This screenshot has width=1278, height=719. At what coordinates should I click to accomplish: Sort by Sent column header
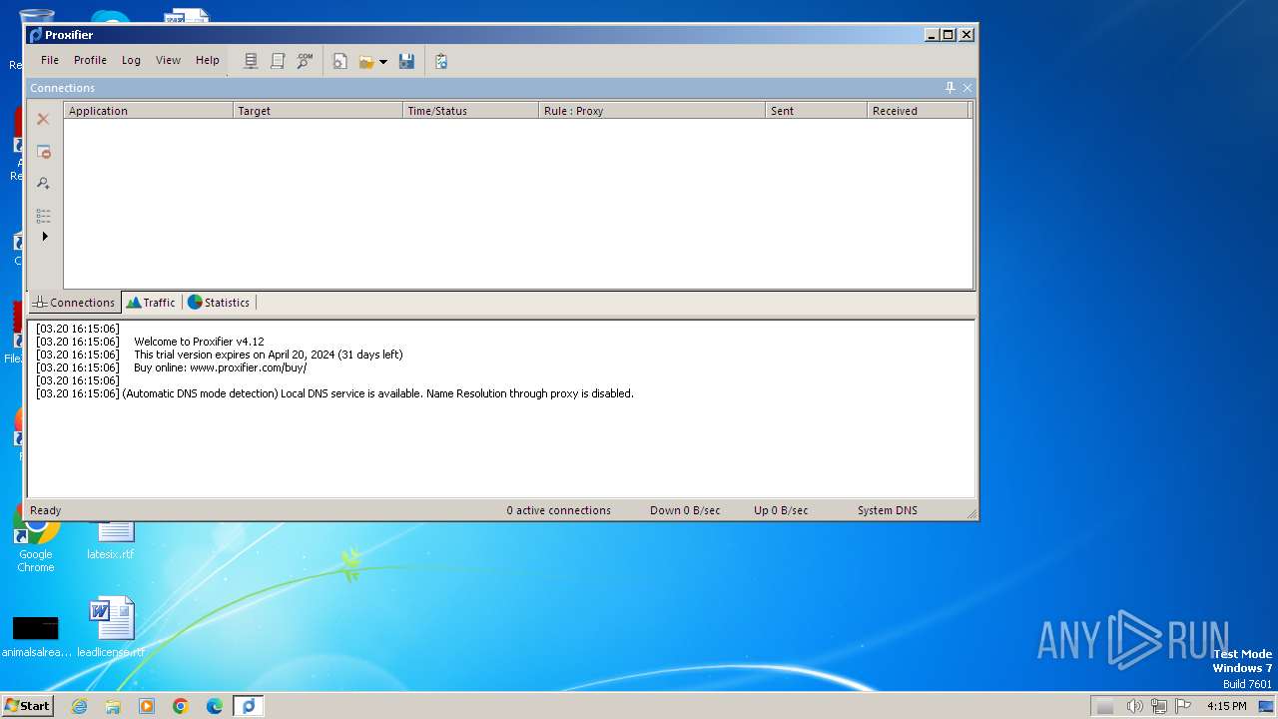pyautogui.click(x=816, y=111)
